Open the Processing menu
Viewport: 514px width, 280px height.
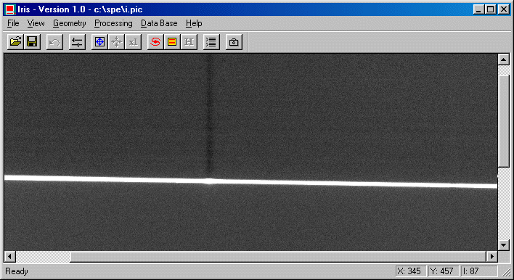click(x=113, y=23)
